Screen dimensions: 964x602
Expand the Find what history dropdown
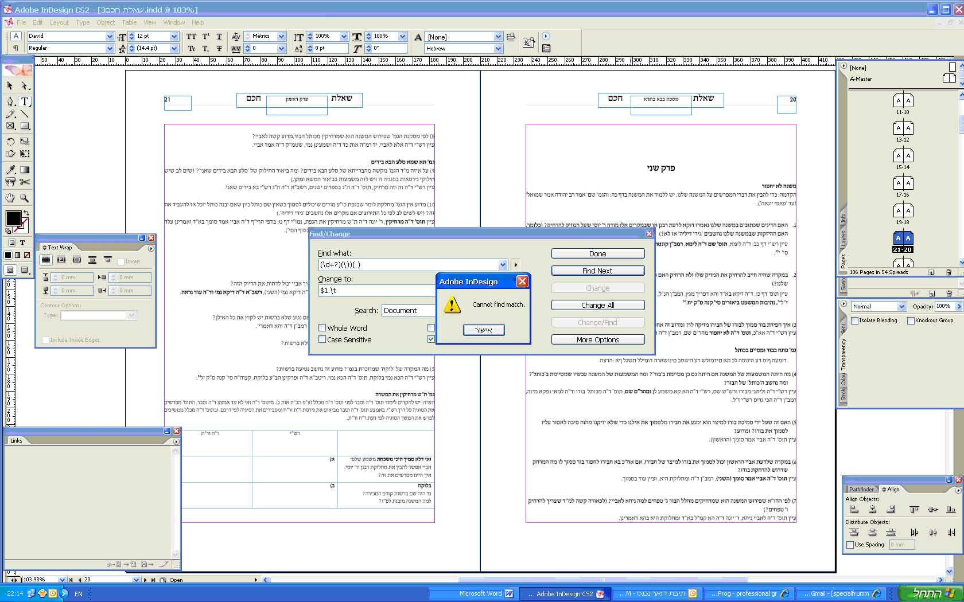pyautogui.click(x=503, y=264)
